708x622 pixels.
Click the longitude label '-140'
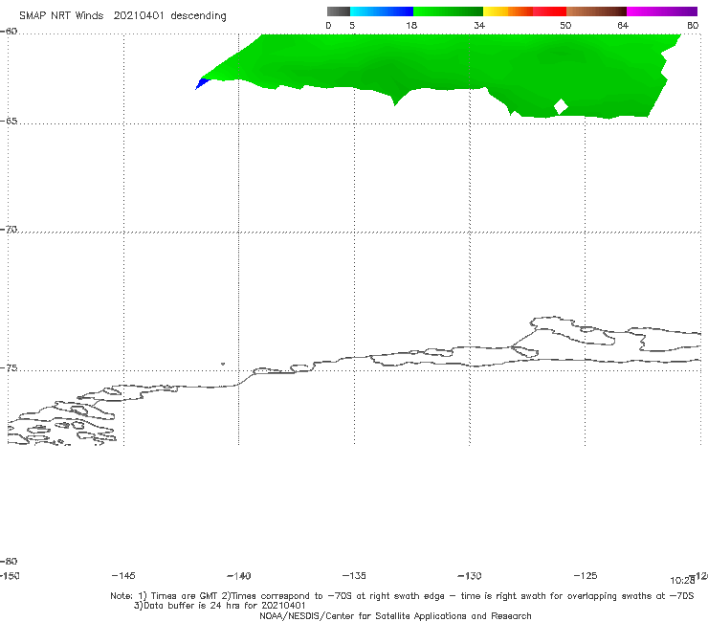(239, 575)
